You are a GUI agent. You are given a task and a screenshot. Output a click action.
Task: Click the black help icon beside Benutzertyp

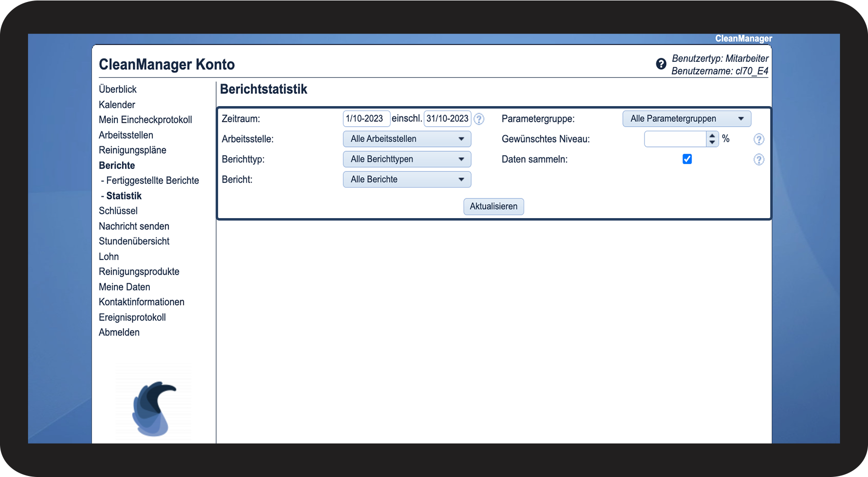pos(661,64)
